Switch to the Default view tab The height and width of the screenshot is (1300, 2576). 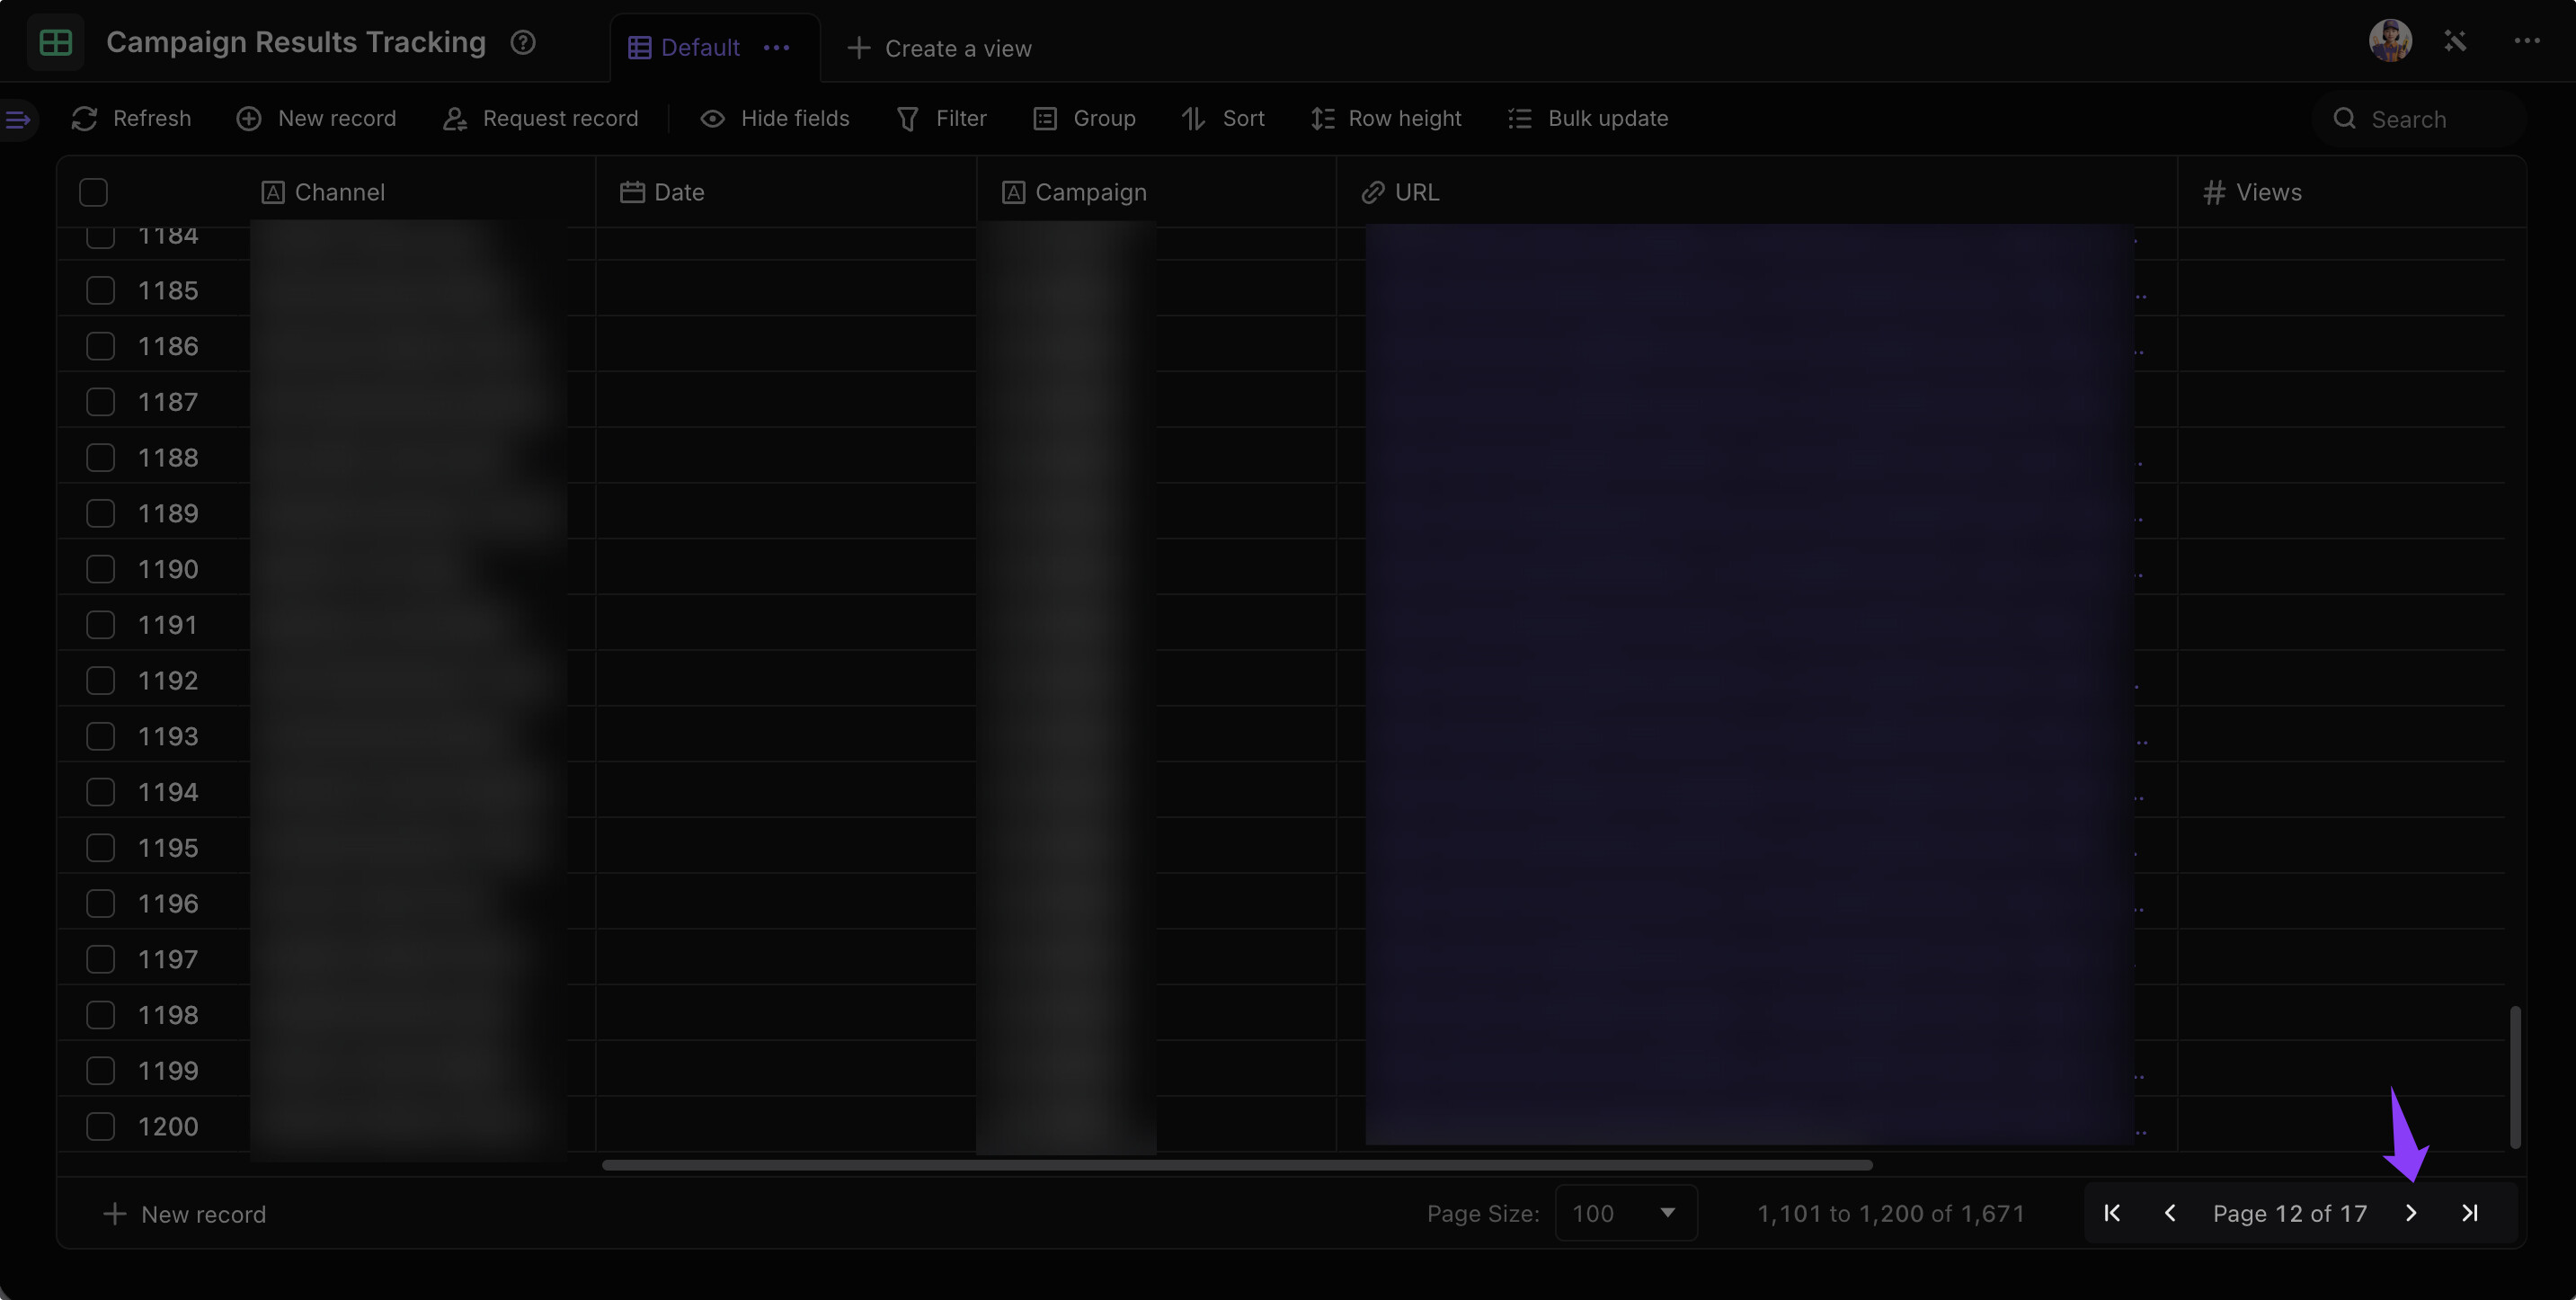click(685, 48)
